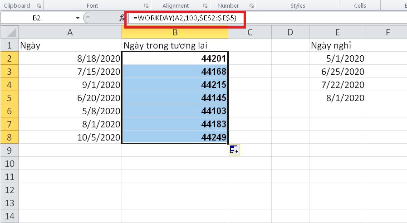Select row 13 header

10,203
